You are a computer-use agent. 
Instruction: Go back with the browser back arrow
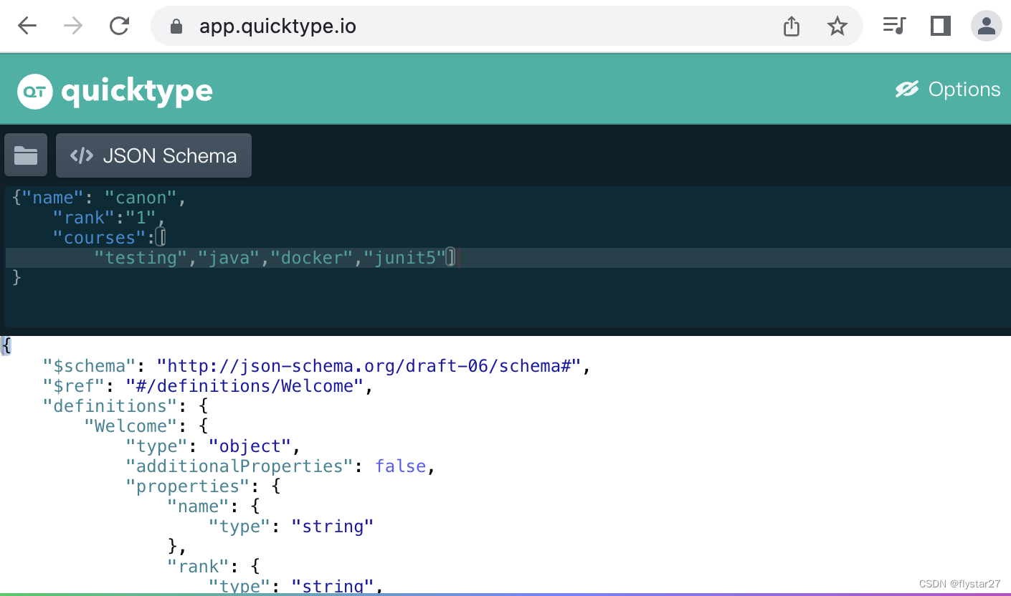[27, 27]
